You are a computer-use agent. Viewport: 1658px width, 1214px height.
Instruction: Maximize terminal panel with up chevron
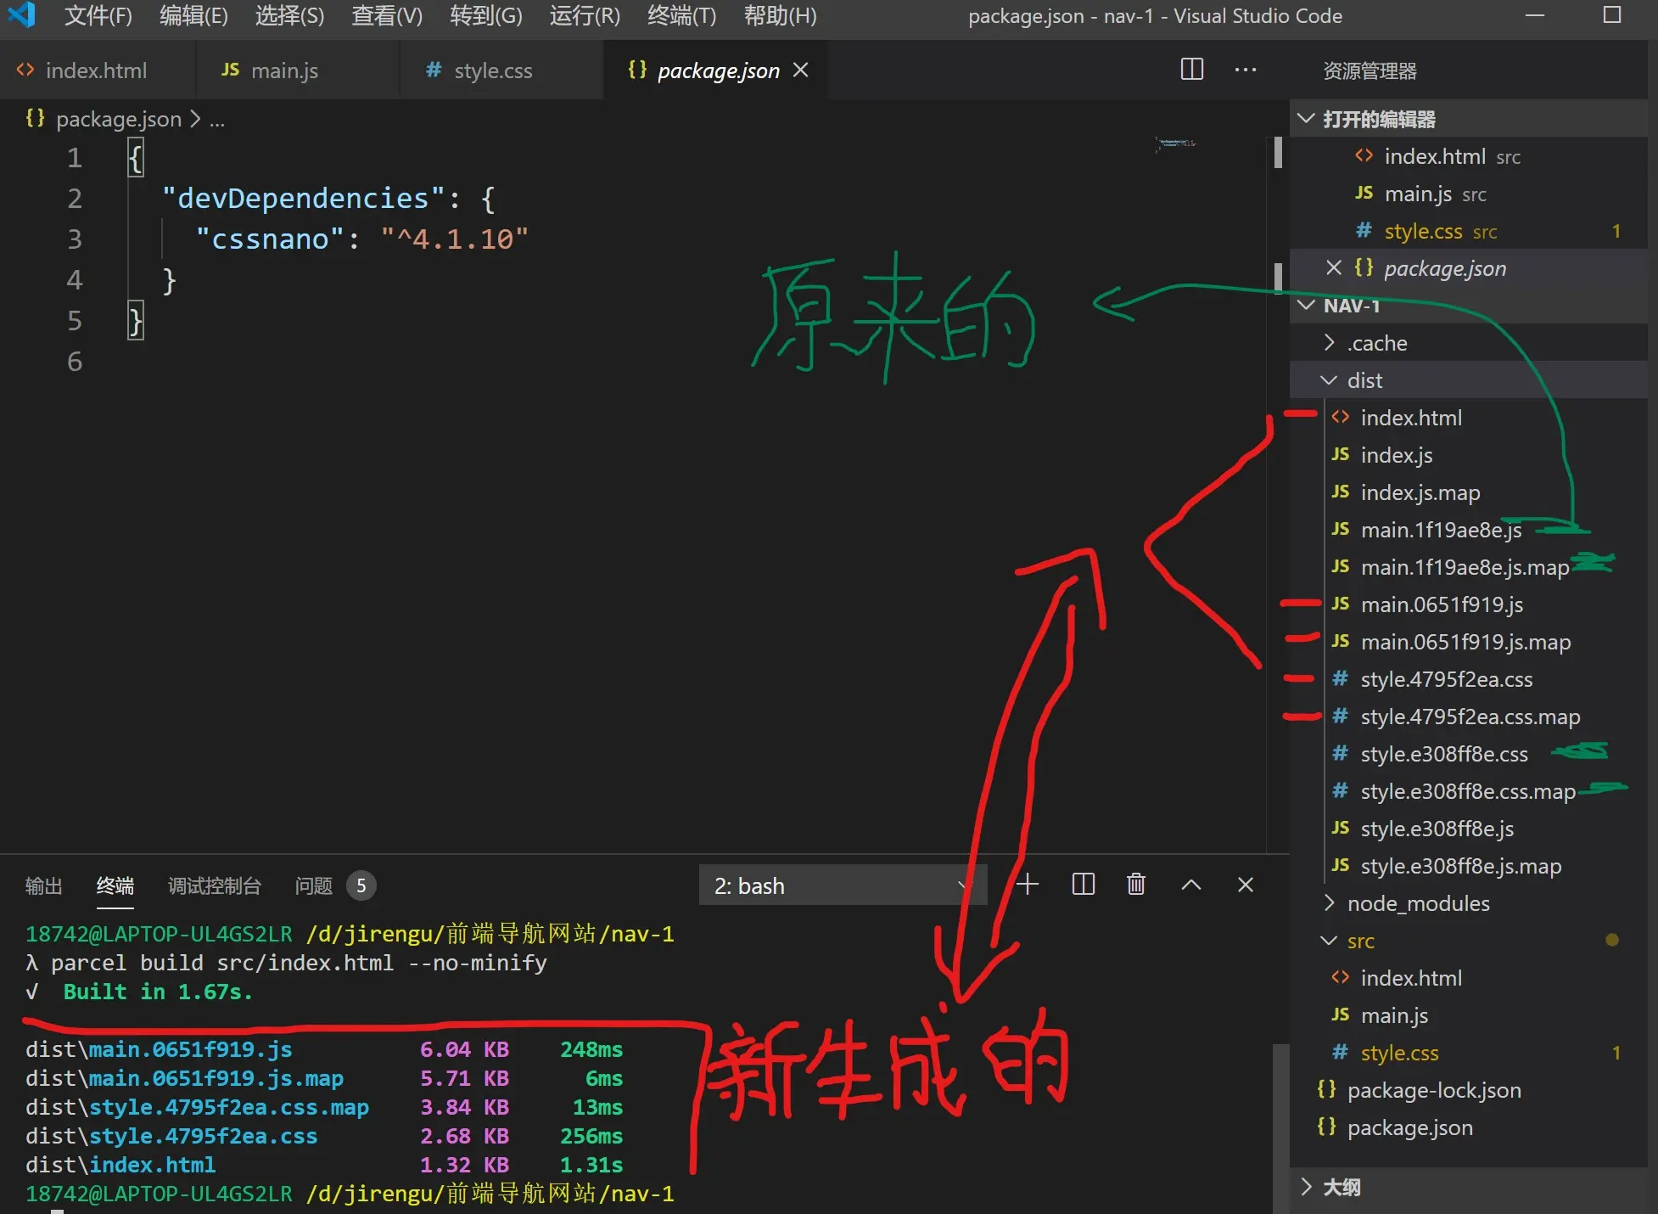point(1190,885)
